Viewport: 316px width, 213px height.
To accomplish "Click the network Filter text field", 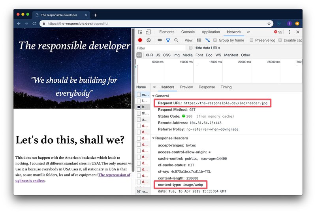I will (x=160, y=48).
